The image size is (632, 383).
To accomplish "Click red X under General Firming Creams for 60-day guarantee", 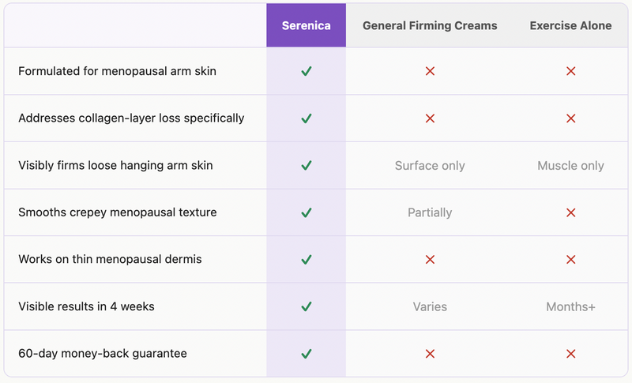I will tap(430, 354).
